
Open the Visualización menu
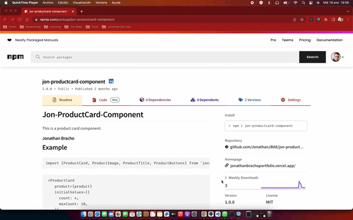pyautogui.click(x=82, y=3)
